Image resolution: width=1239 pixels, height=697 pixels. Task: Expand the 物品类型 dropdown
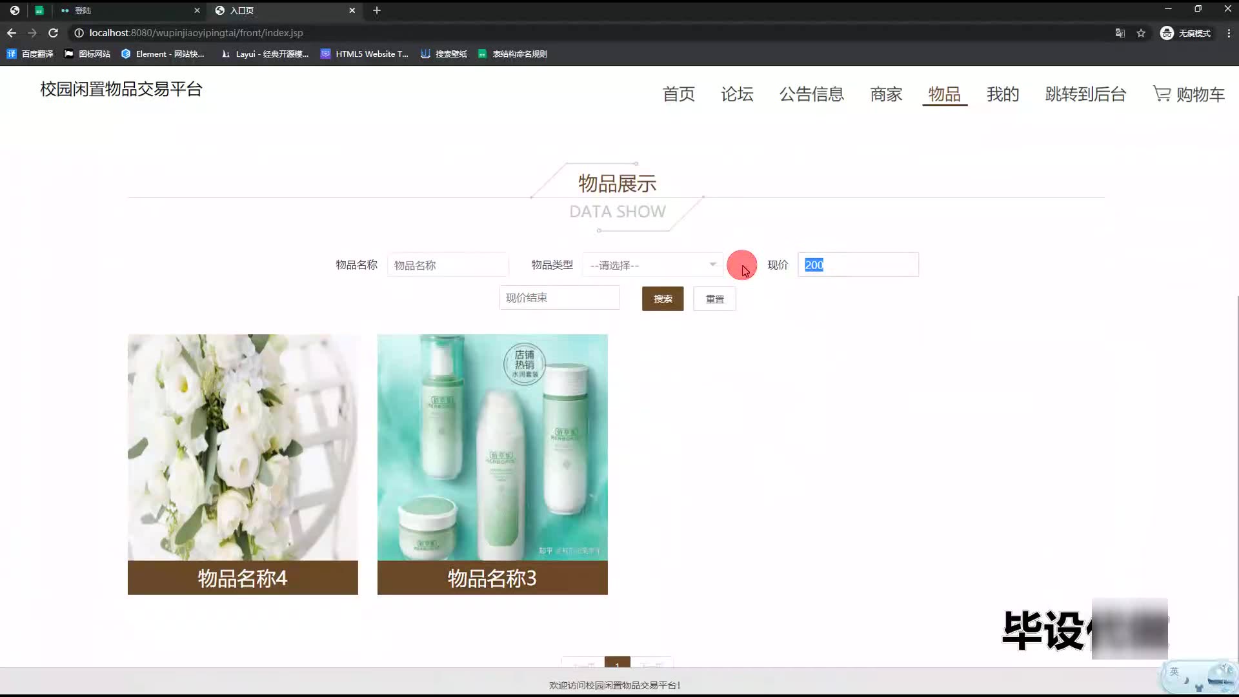coord(652,265)
